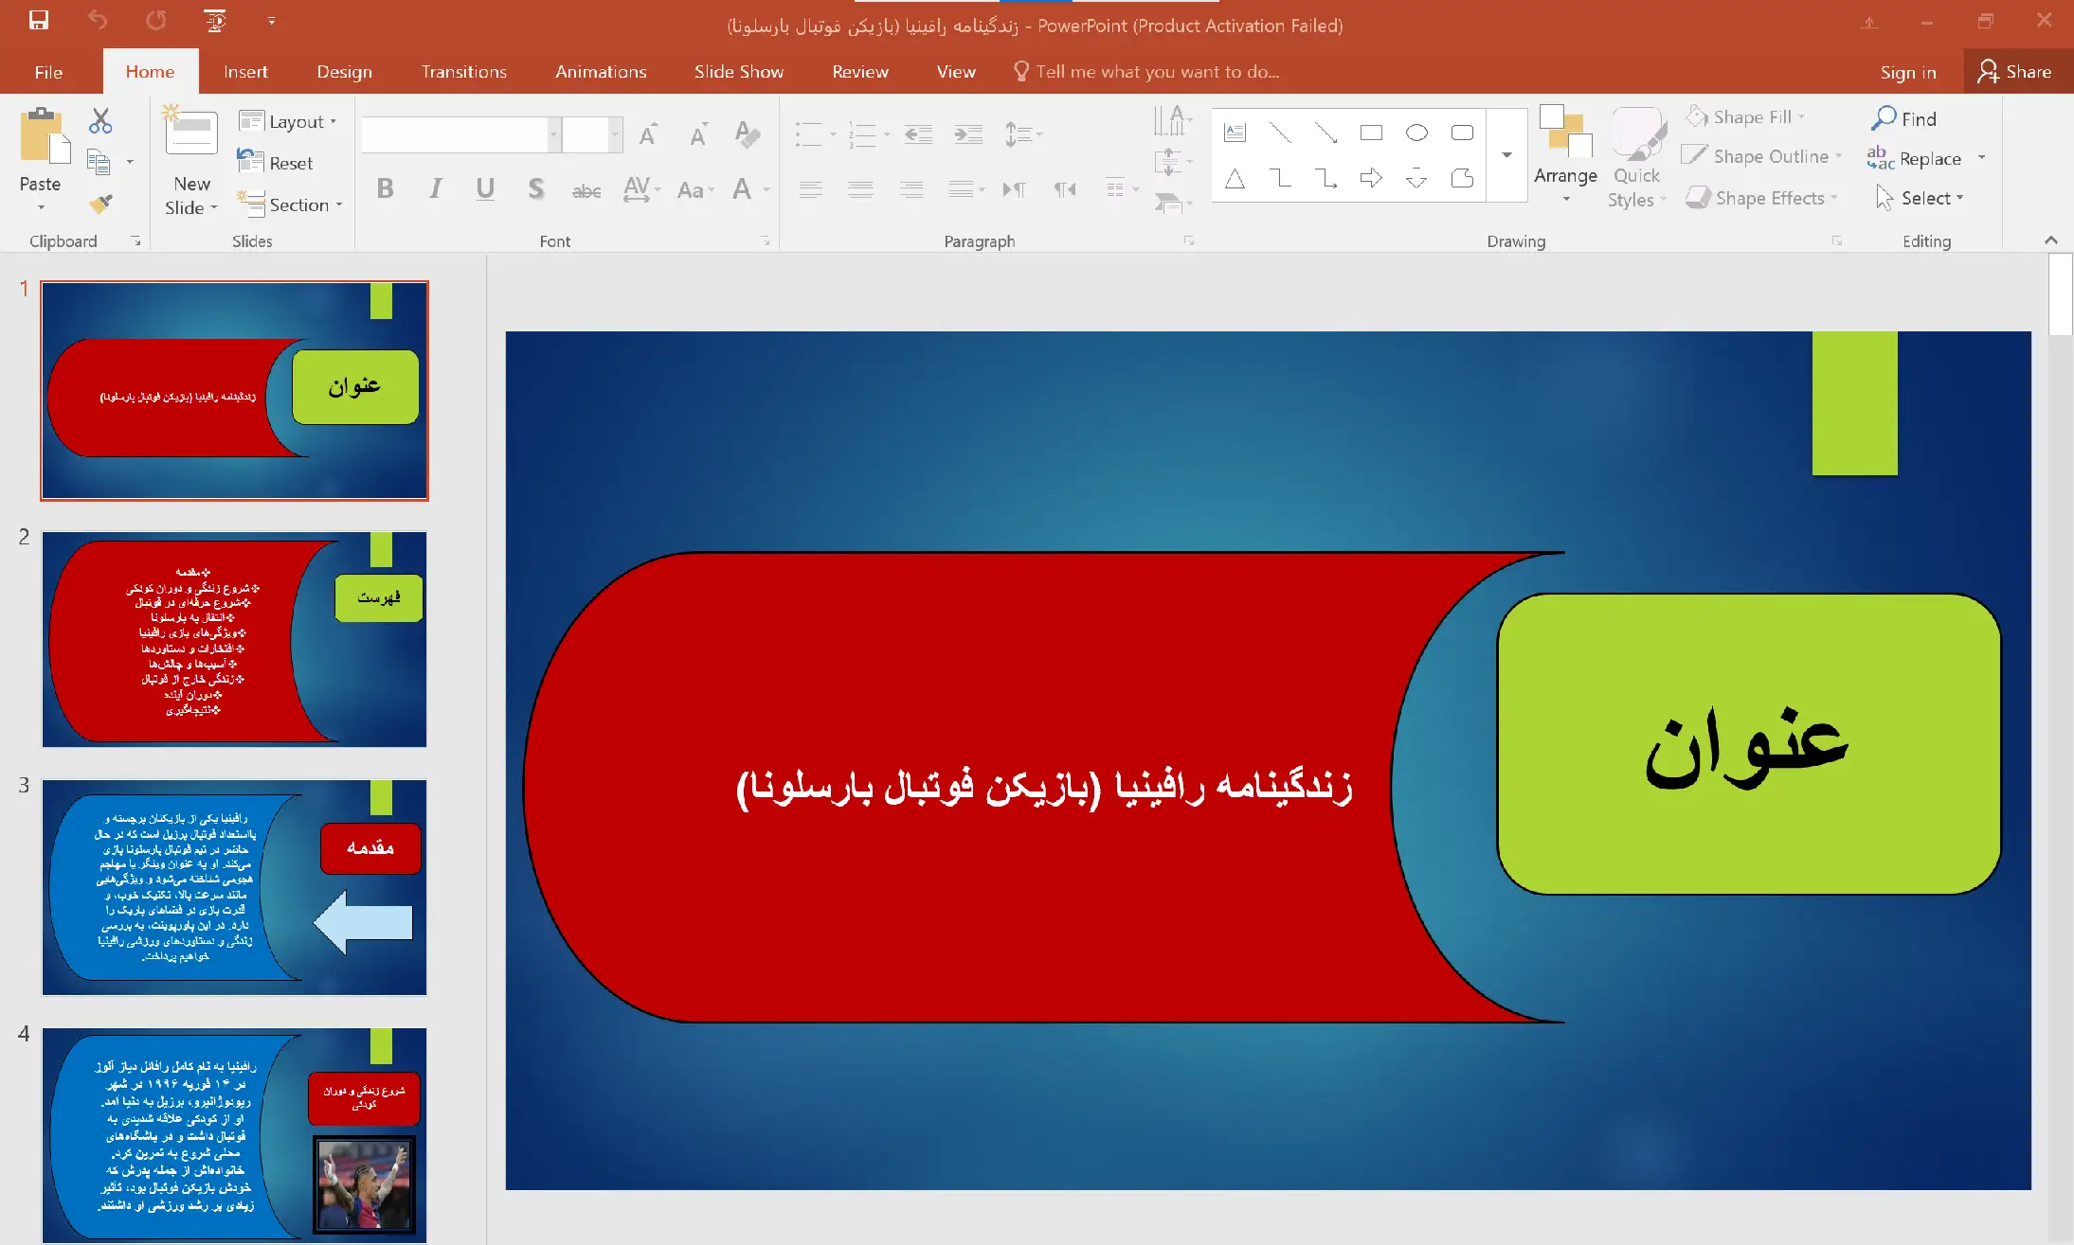Select the Text Box shape icon
The width and height of the screenshot is (2074, 1245).
click(1235, 133)
